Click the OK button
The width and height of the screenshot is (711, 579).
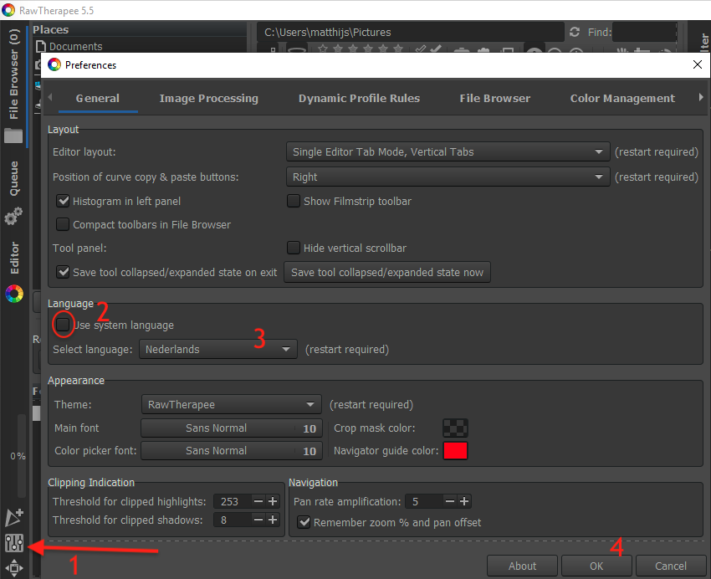click(x=596, y=566)
